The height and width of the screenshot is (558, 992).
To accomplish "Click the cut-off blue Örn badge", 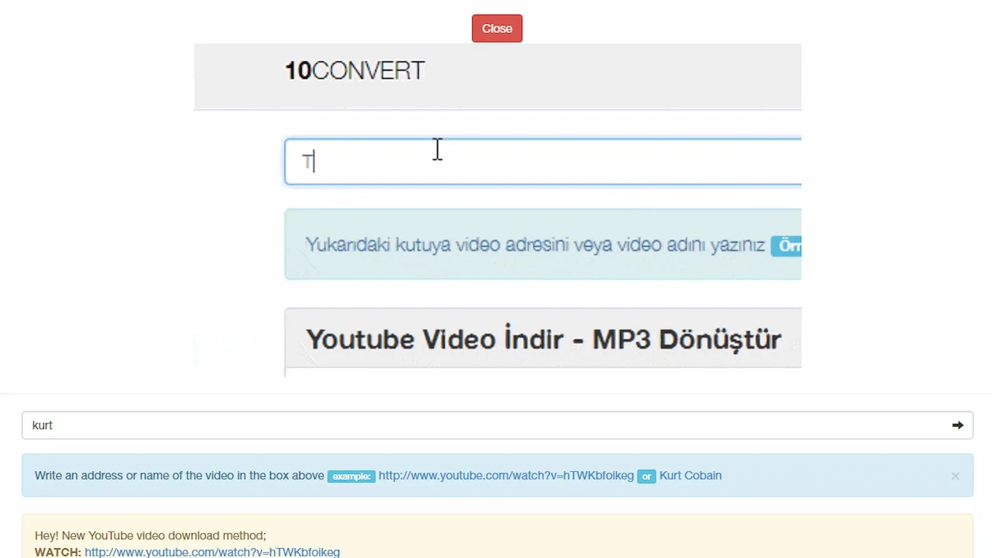I will [x=787, y=246].
